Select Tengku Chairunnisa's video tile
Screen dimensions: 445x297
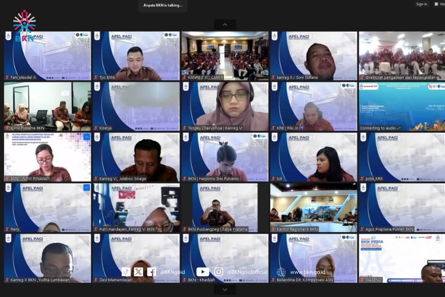click(x=225, y=107)
